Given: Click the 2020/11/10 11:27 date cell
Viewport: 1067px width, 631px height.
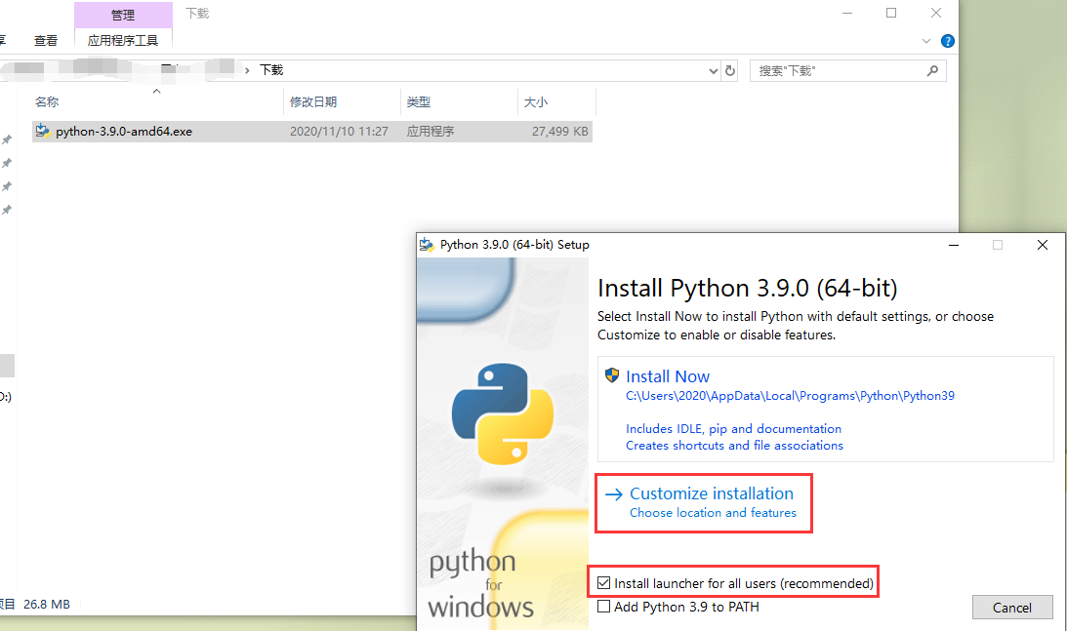Looking at the screenshot, I should coord(339,132).
